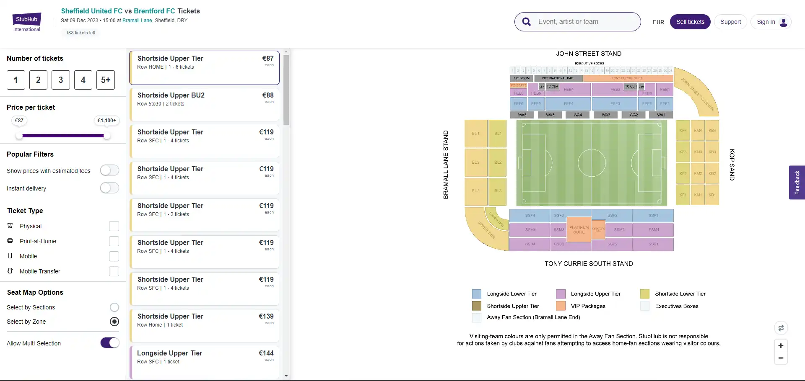Select the Select by Sections radio button
The width and height of the screenshot is (805, 381).
click(114, 307)
